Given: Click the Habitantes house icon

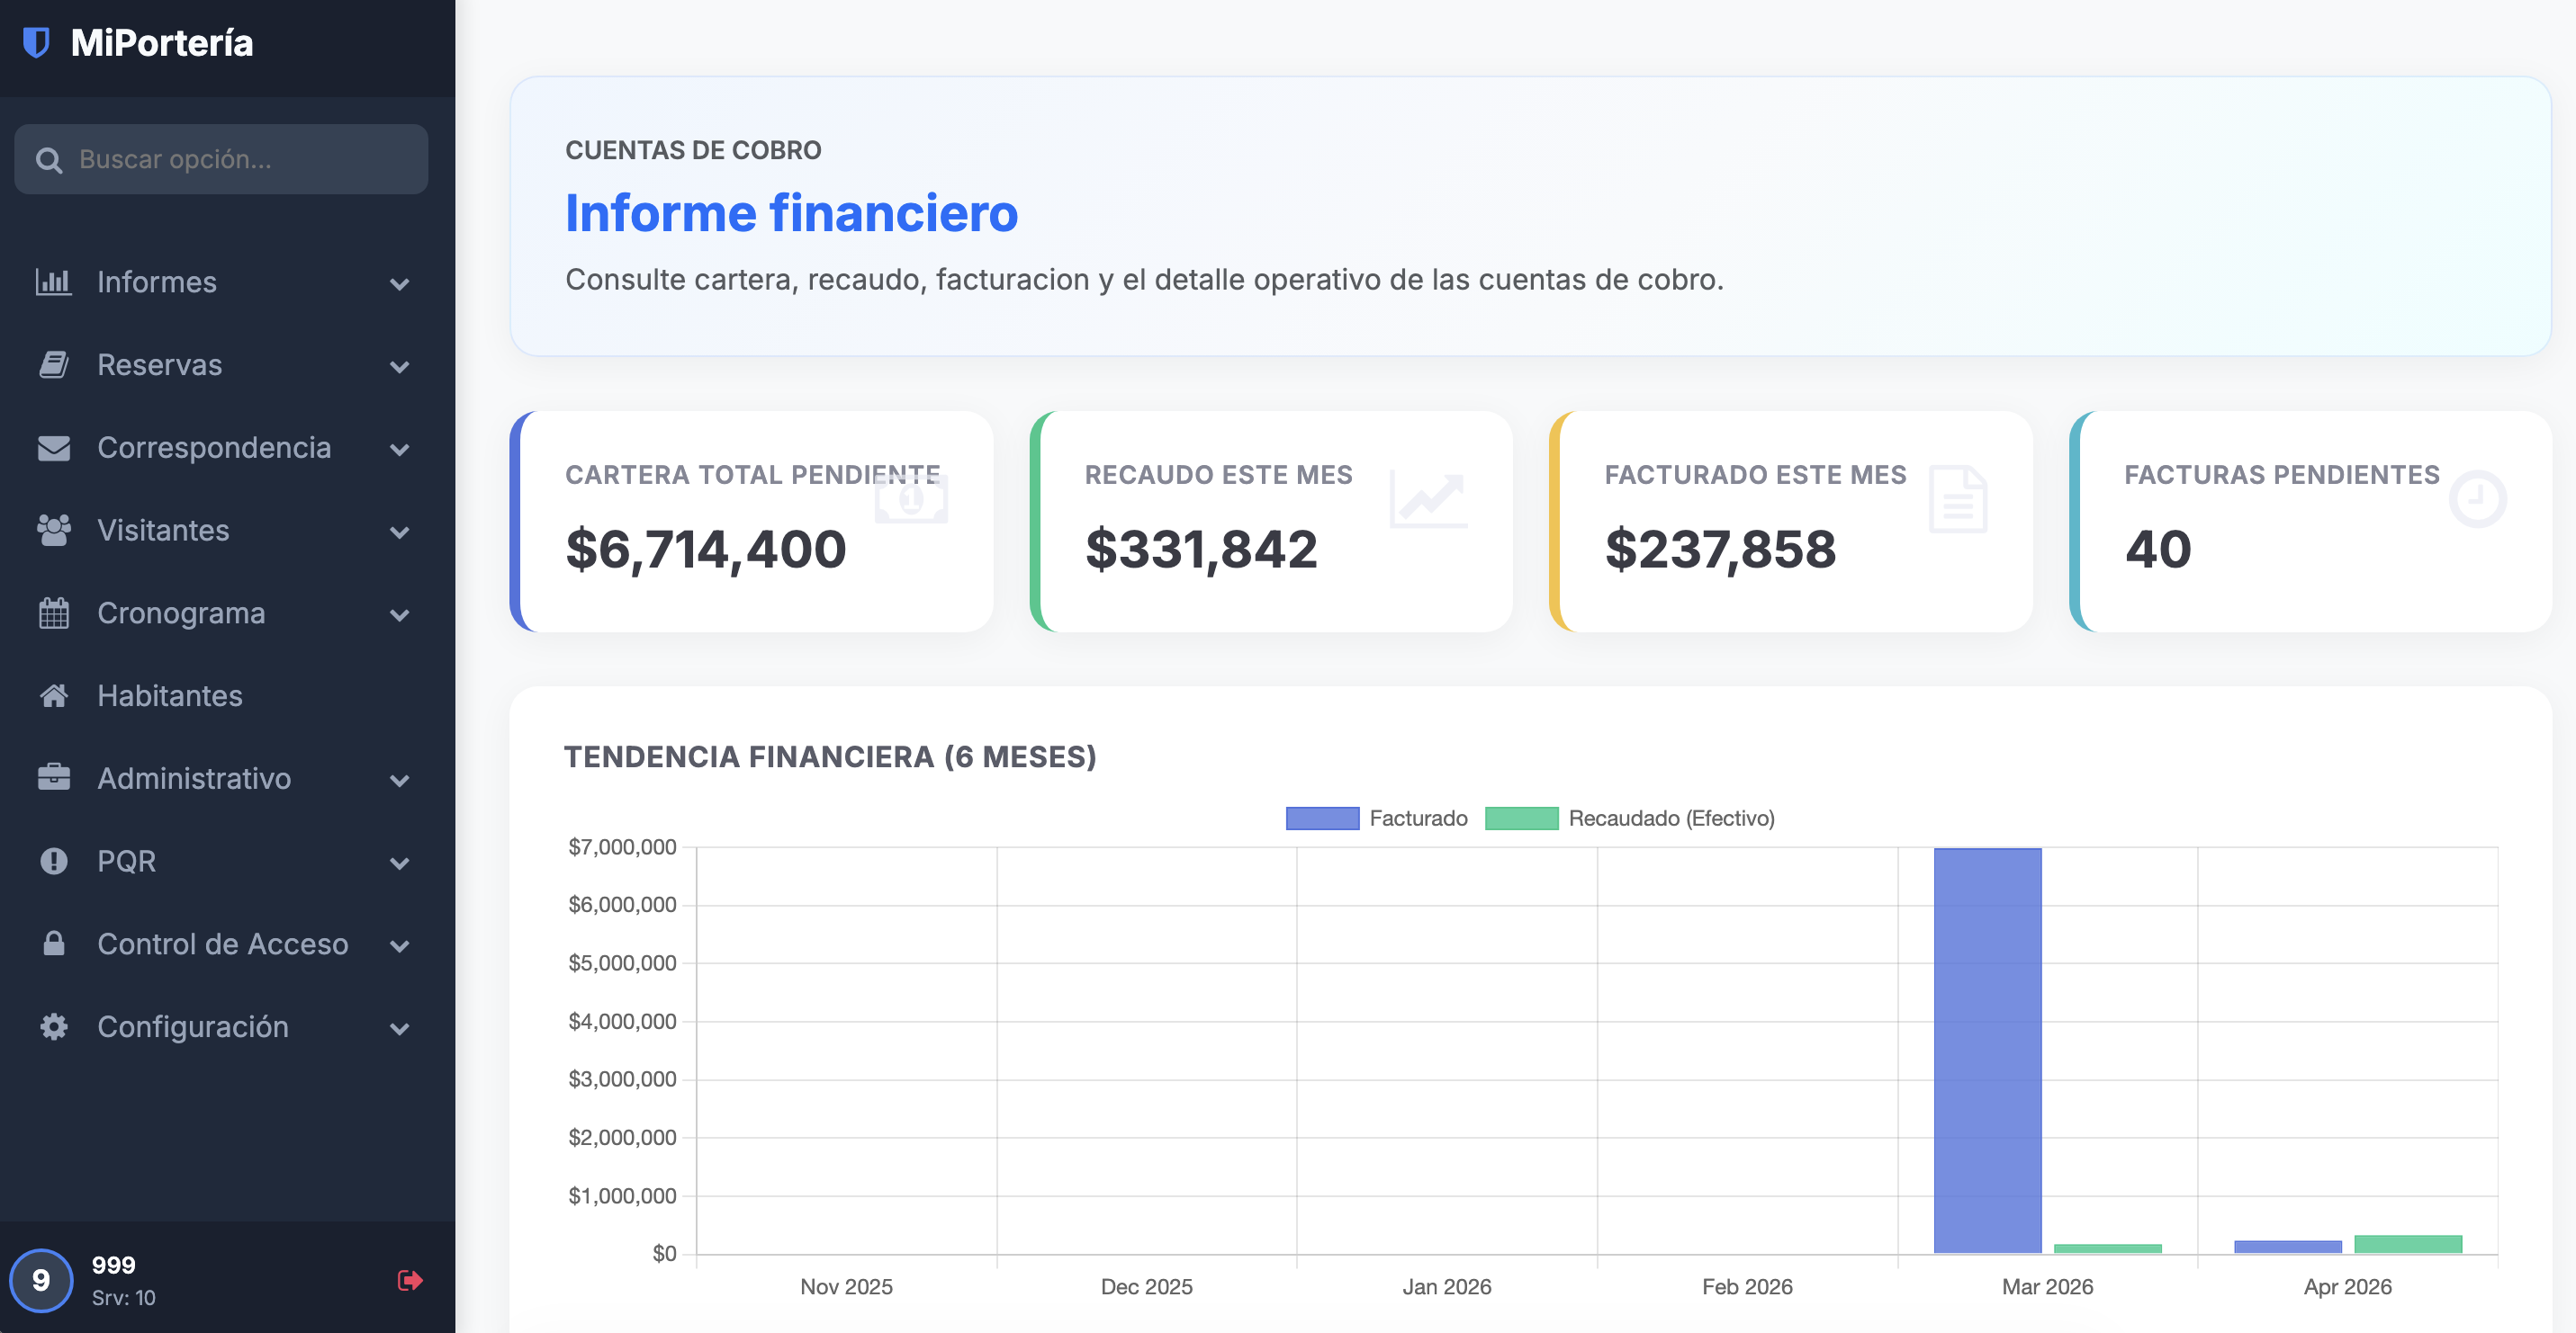Looking at the screenshot, I should (x=53, y=695).
